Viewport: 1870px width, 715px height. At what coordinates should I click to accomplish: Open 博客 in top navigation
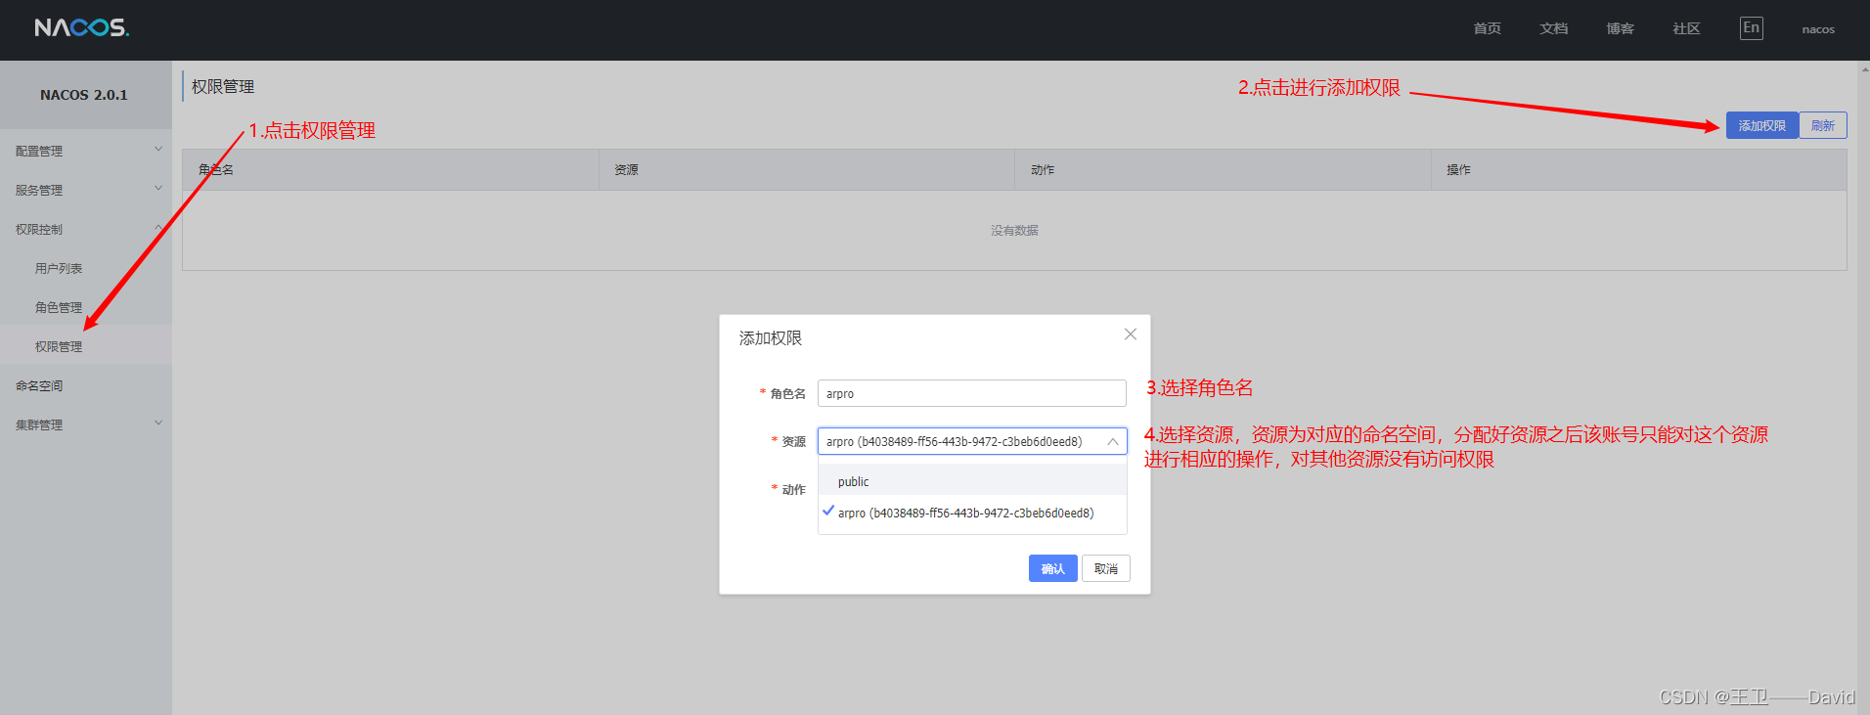(x=1620, y=28)
